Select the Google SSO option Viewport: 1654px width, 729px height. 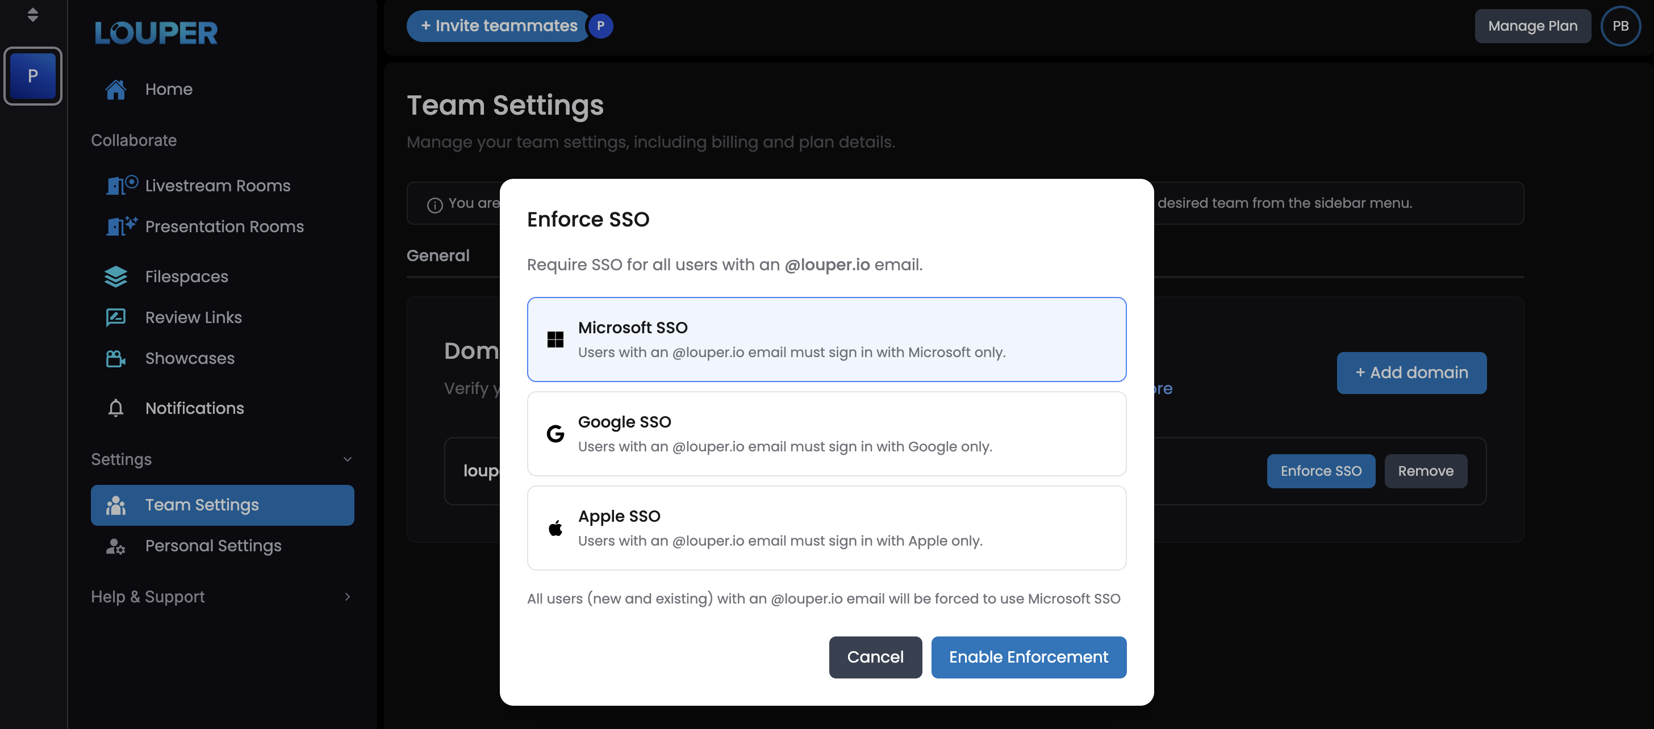pos(826,434)
